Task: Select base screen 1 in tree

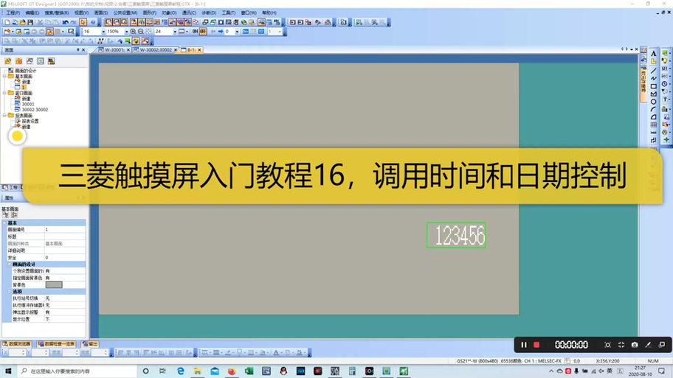Action: coord(24,88)
